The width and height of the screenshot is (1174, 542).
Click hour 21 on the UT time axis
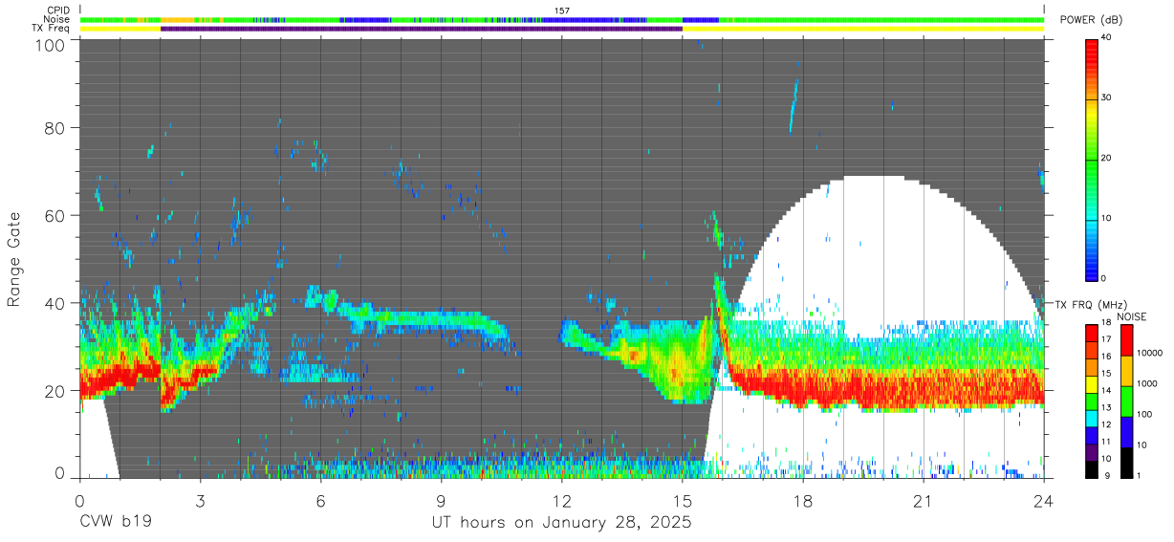point(924,500)
